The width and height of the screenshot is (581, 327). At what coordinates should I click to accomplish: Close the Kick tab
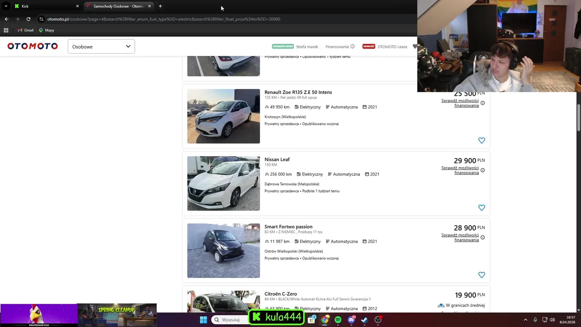pos(77,6)
